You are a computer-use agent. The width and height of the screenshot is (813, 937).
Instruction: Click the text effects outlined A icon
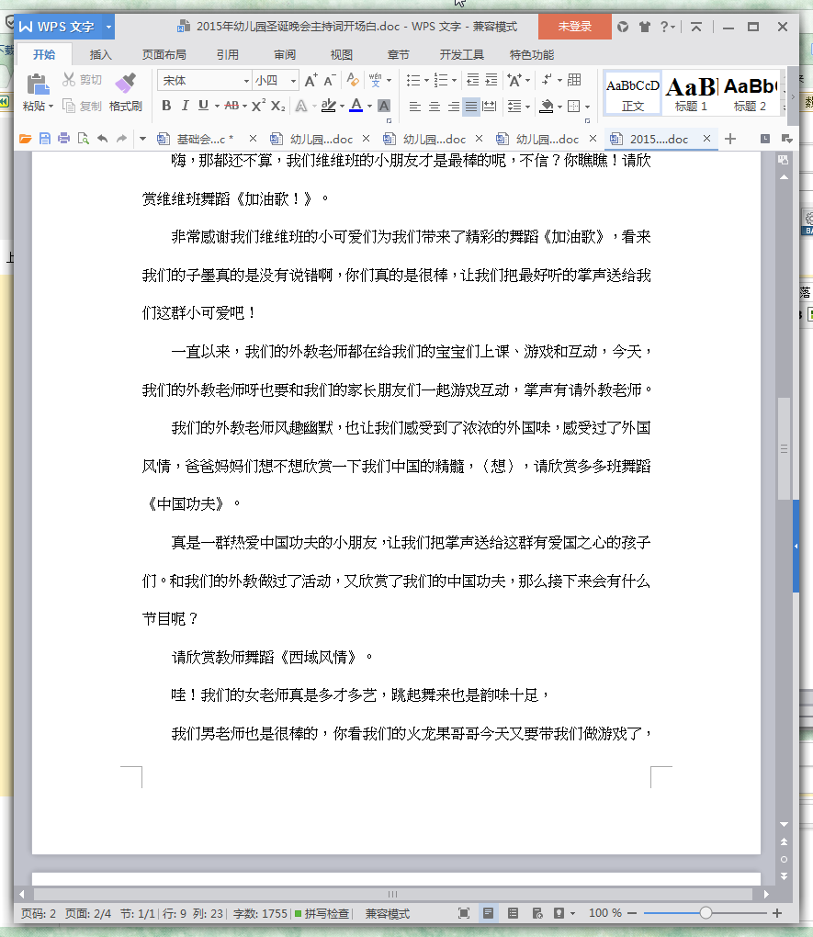(301, 106)
